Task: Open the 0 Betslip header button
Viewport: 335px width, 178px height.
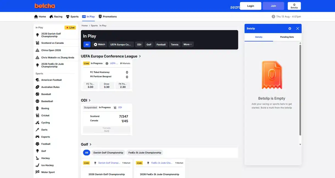Action: point(294,6)
